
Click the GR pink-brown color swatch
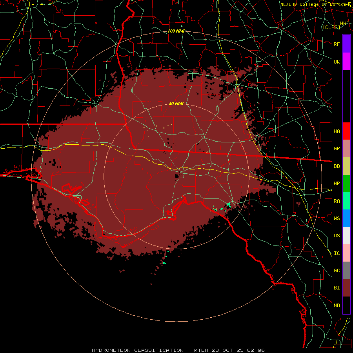pos(346,149)
